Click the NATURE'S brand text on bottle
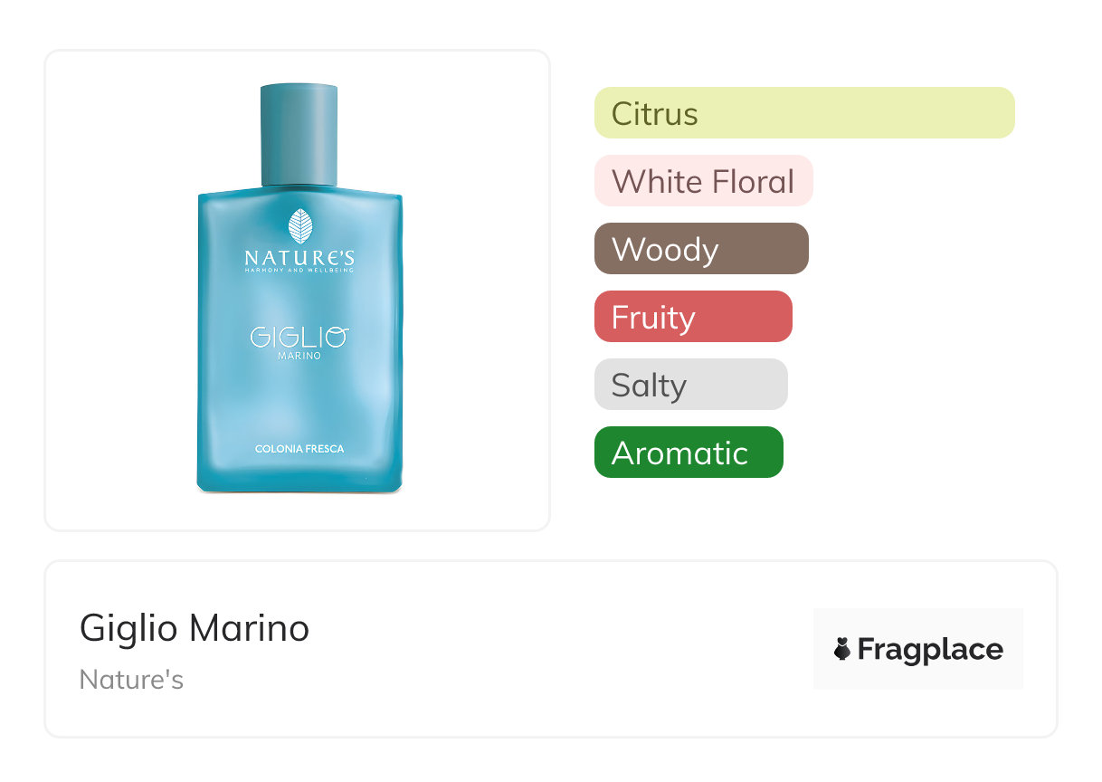This screenshot has height=782, width=1102. coord(299,258)
